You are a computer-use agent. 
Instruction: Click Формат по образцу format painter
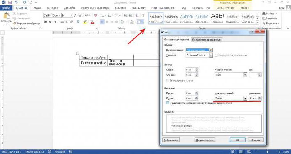click(x=26, y=24)
